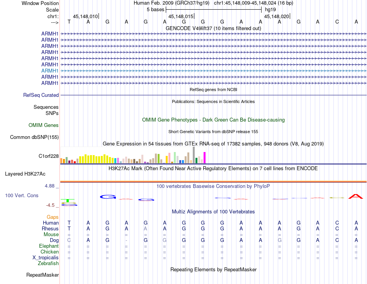Image resolution: width=367 pixels, height=284 pixels.
Task: Click the -4.5 PhyloP scale value
Action: click(x=50, y=205)
